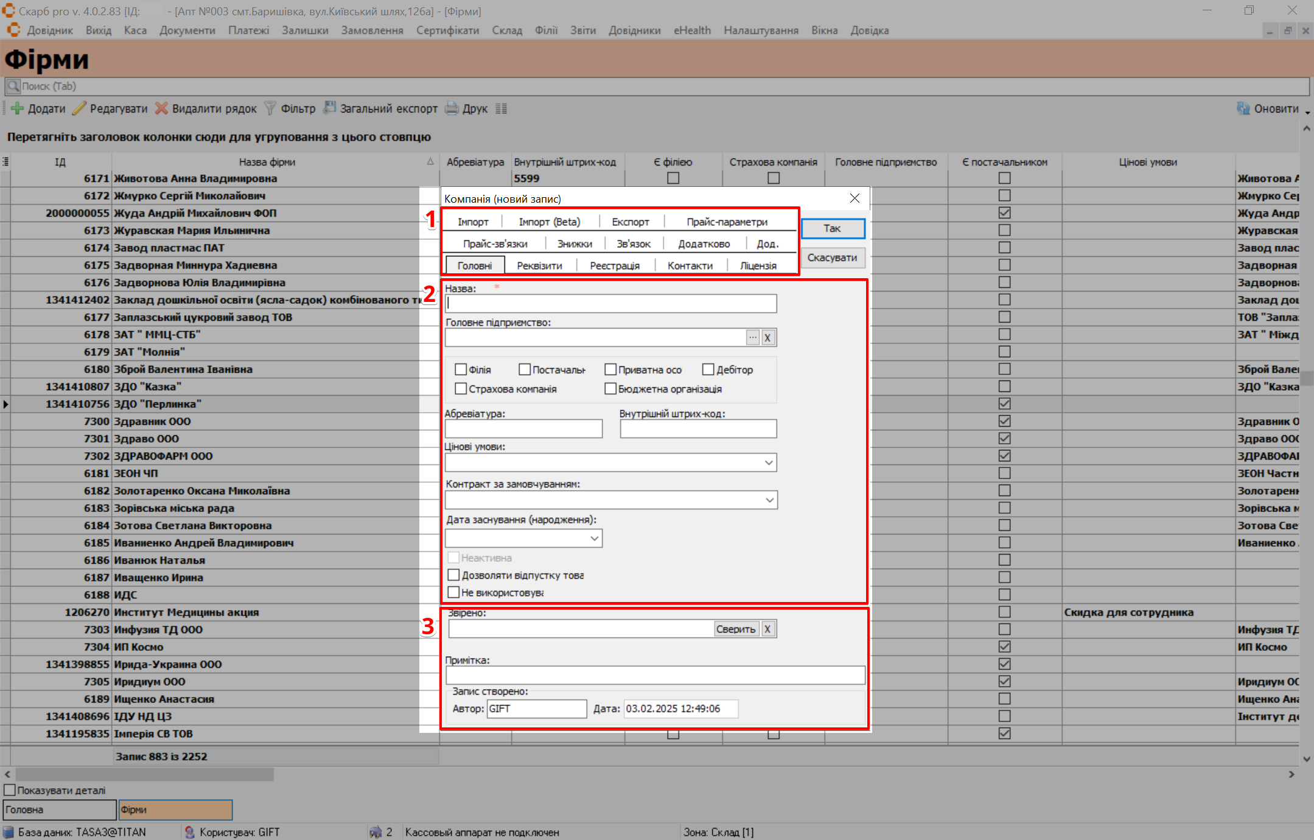Enable the Філія checkbox
The width and height of the screenshot is (1314, 840).
[x=461, y=369]
